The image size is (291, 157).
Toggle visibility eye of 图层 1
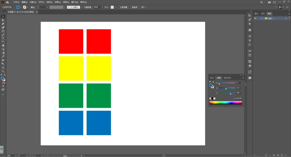point(255,18)
